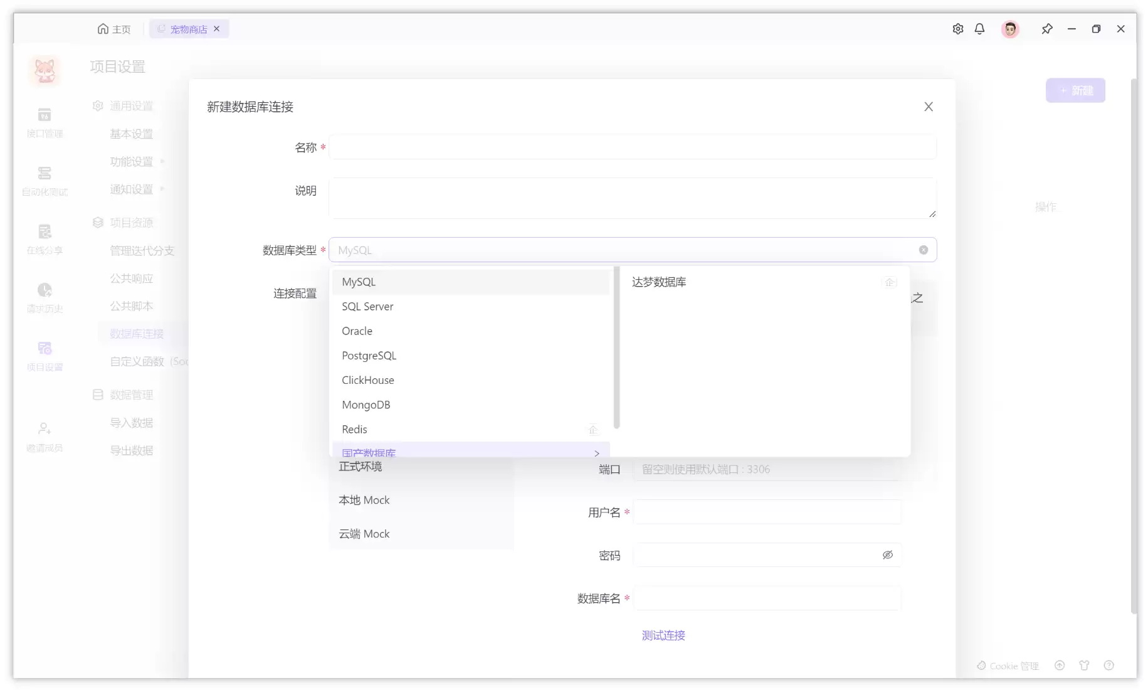Open 项目设置 in the left sidebar
Screen dimensions: 1148x690
pyautogui.click(x=45, y=356)
